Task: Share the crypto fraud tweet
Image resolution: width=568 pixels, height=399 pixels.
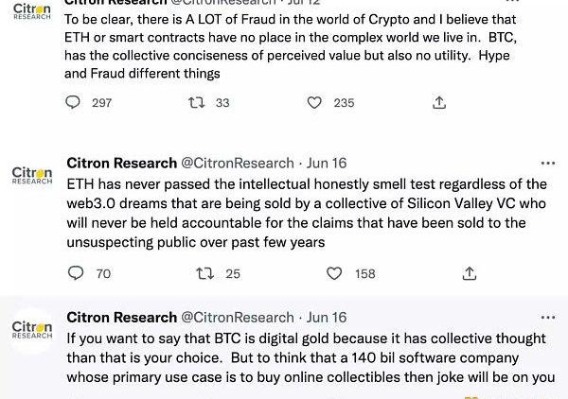Action: pyautogui.click(x=439, y=102)
